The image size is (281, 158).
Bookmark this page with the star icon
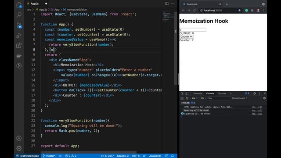[x=239, y=11]
